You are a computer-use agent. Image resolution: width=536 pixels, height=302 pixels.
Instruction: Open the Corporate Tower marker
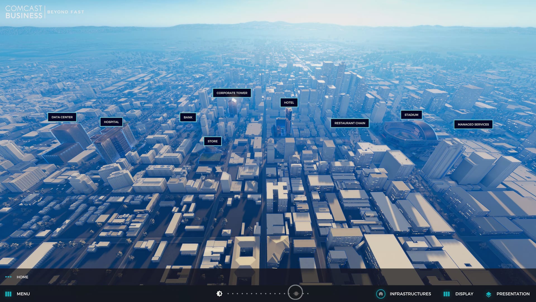tap(232, 93)
